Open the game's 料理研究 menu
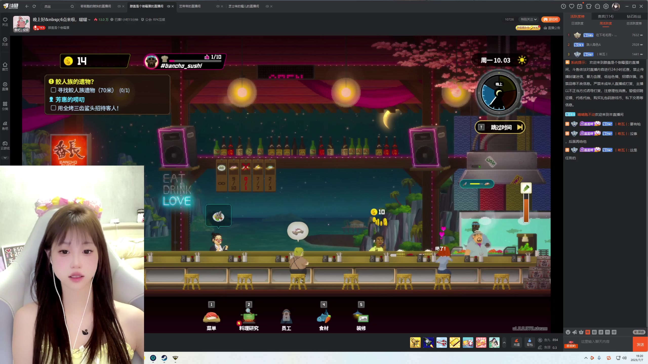648x364 pixels. coord(249,316)
